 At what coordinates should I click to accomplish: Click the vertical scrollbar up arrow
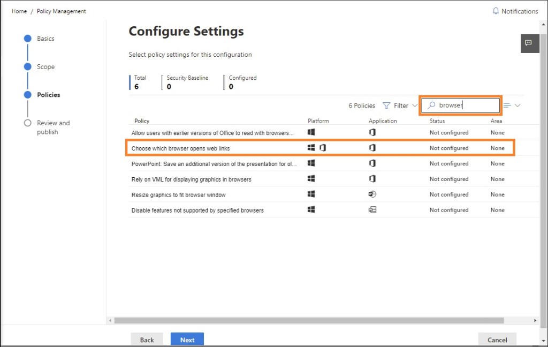[544, 25]
